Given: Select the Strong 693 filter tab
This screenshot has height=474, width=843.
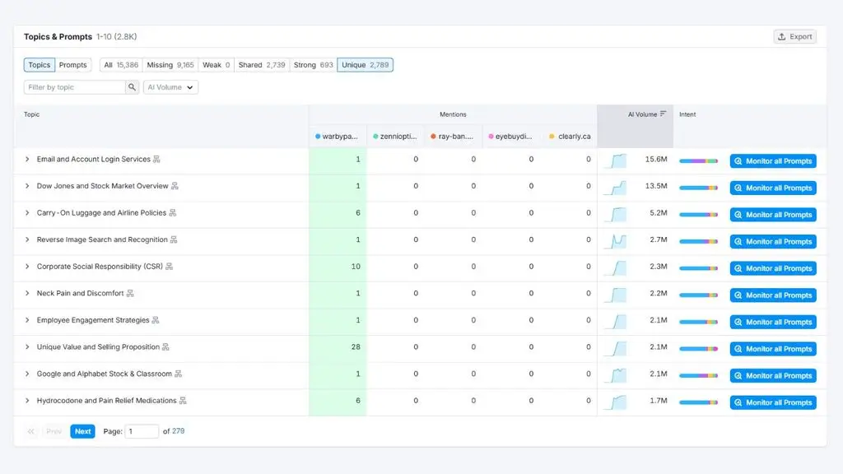Looking at the screenshot, I should [314, 65].
